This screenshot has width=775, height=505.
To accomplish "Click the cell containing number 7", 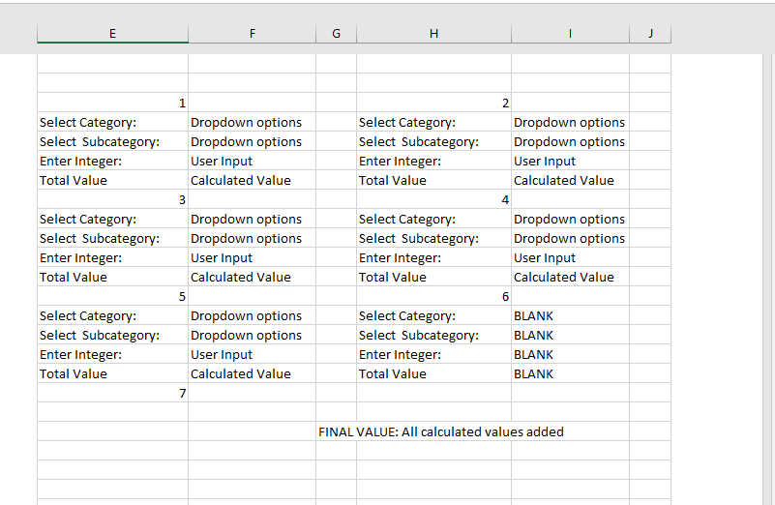I will point(112,394).
